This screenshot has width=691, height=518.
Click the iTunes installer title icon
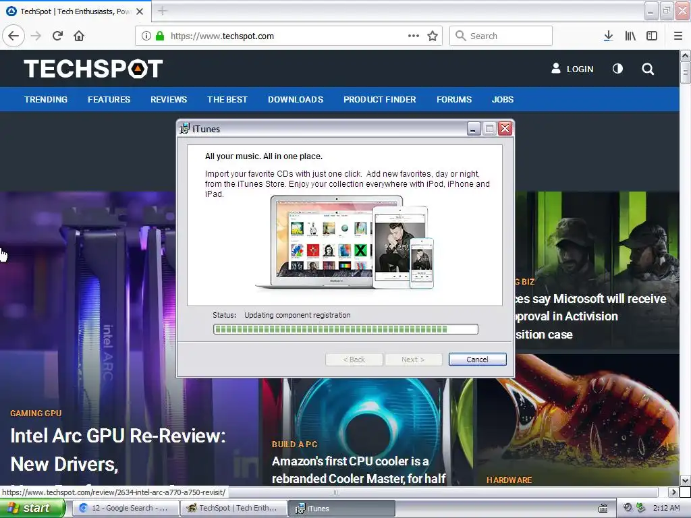point(185,129)
